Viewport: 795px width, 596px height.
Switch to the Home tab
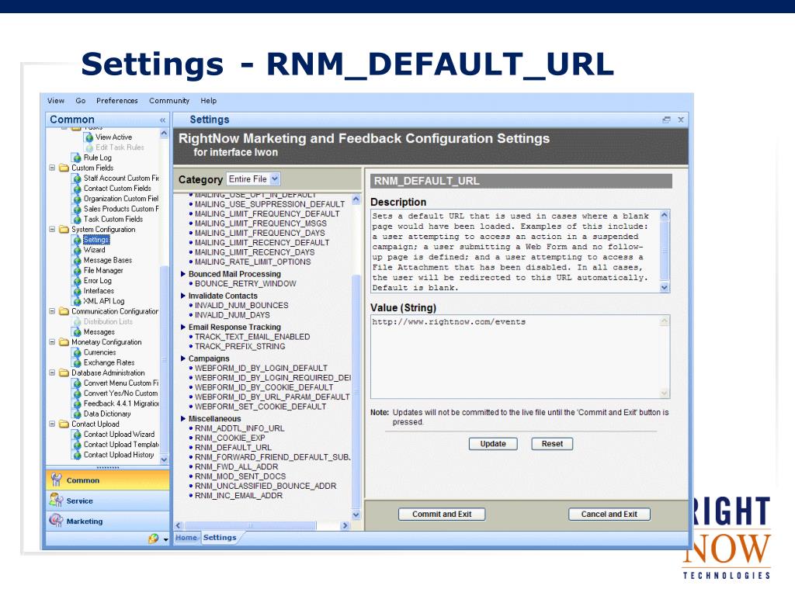pyautogui.click(x=186, y=538)
